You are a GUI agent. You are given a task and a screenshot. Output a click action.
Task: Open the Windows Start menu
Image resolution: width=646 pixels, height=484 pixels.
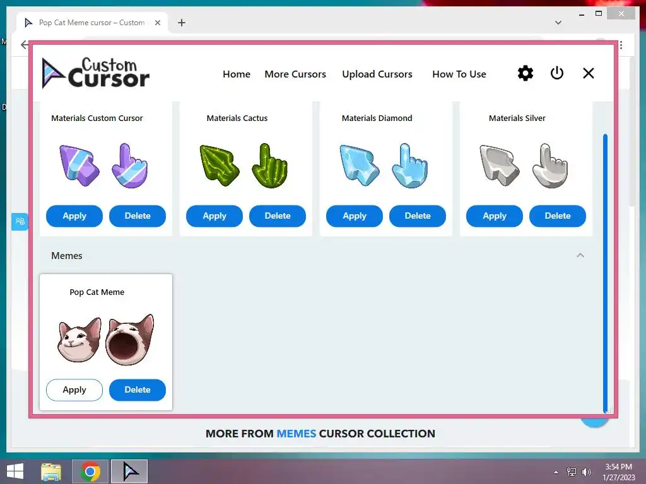pos(15,471)
